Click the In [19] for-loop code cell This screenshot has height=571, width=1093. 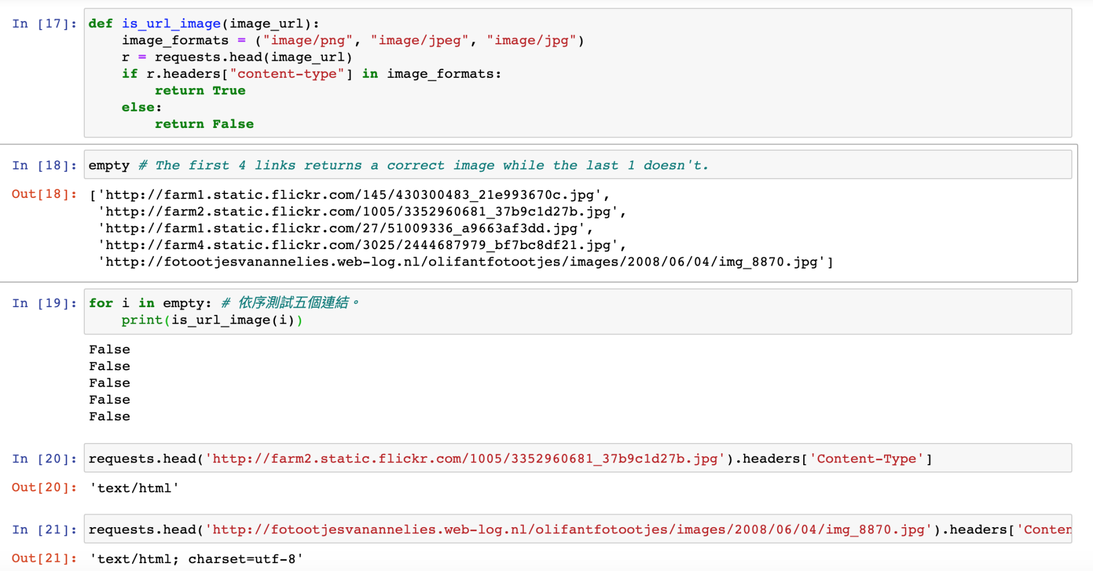(578, 311)
